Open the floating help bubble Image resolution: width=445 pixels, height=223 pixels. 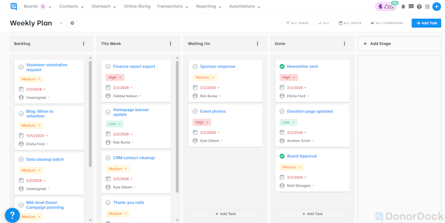[12, 215]
